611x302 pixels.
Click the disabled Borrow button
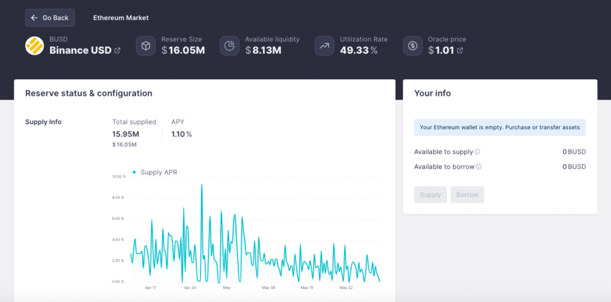click(467, 195)
